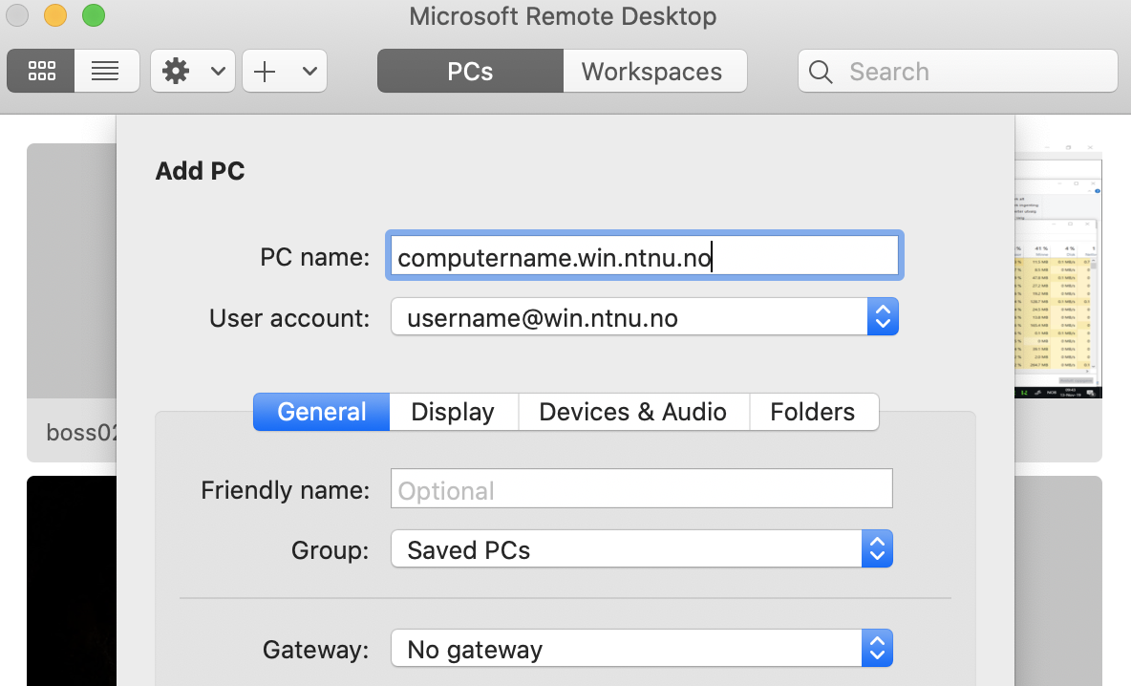The image size is (1131, 686).
Task: Click the plus icon to add
Action: 265,71
